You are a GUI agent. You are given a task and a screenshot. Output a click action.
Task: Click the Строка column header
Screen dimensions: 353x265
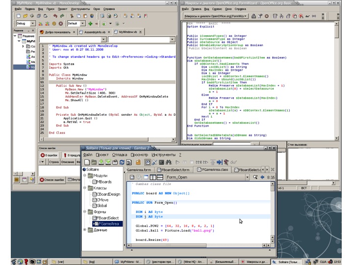pos(54,162)
